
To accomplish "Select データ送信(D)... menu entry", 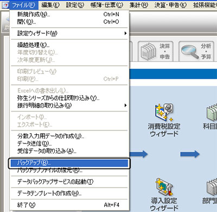I will [x=69, y=144].
